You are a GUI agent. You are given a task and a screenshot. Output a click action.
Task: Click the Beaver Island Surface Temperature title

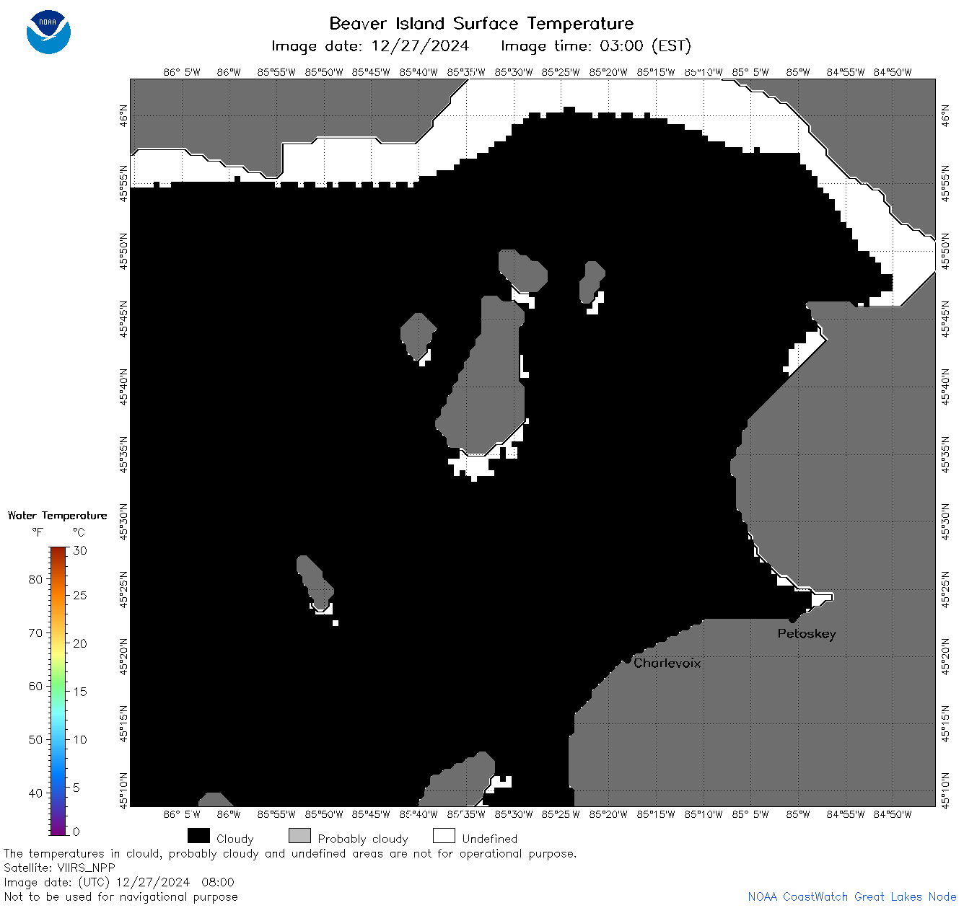point(481,23)
